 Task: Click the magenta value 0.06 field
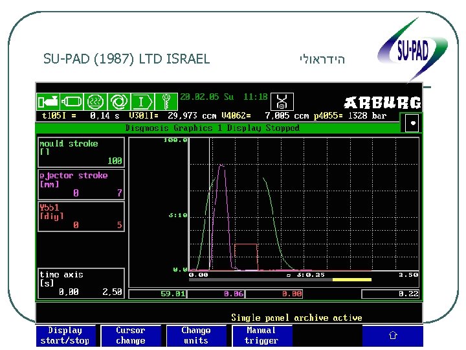tap(216, 294)
